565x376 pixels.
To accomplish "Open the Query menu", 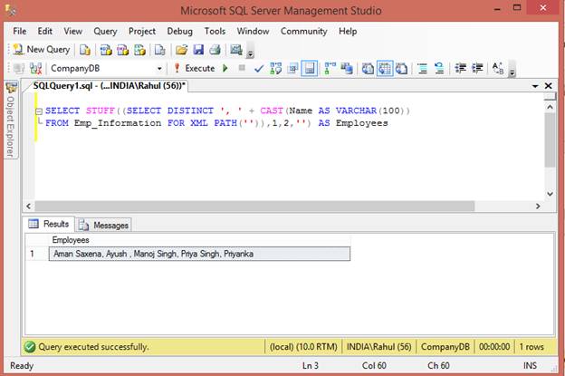I will pyautogui.click(x=105, y=32).
